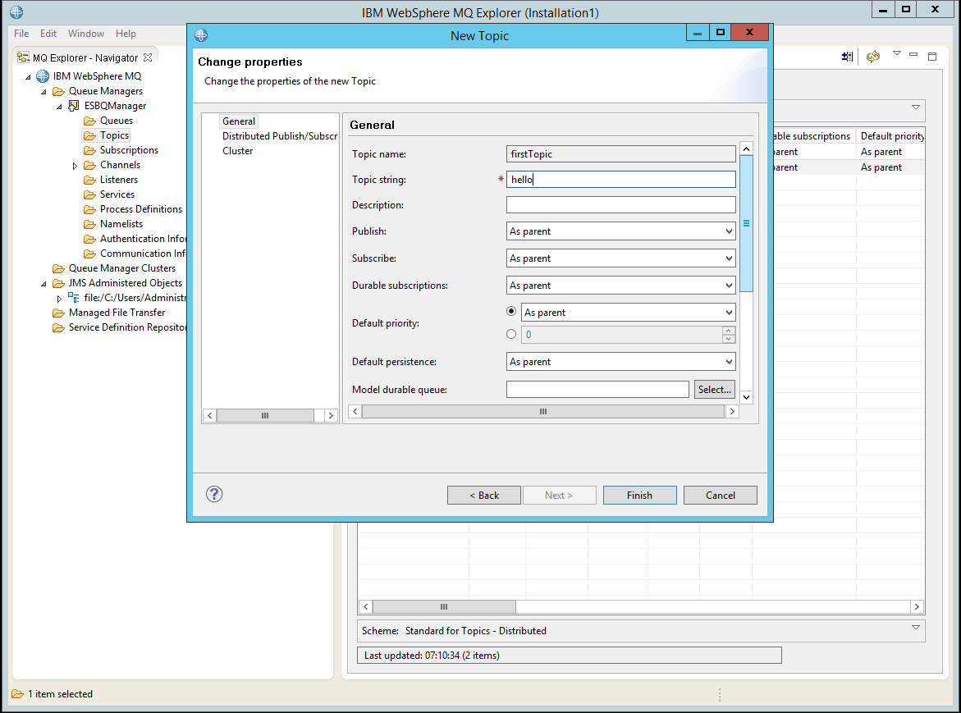The height and width of the screenshot is (713, 961).
Task: Open the File menu
Action: [21, 34]
